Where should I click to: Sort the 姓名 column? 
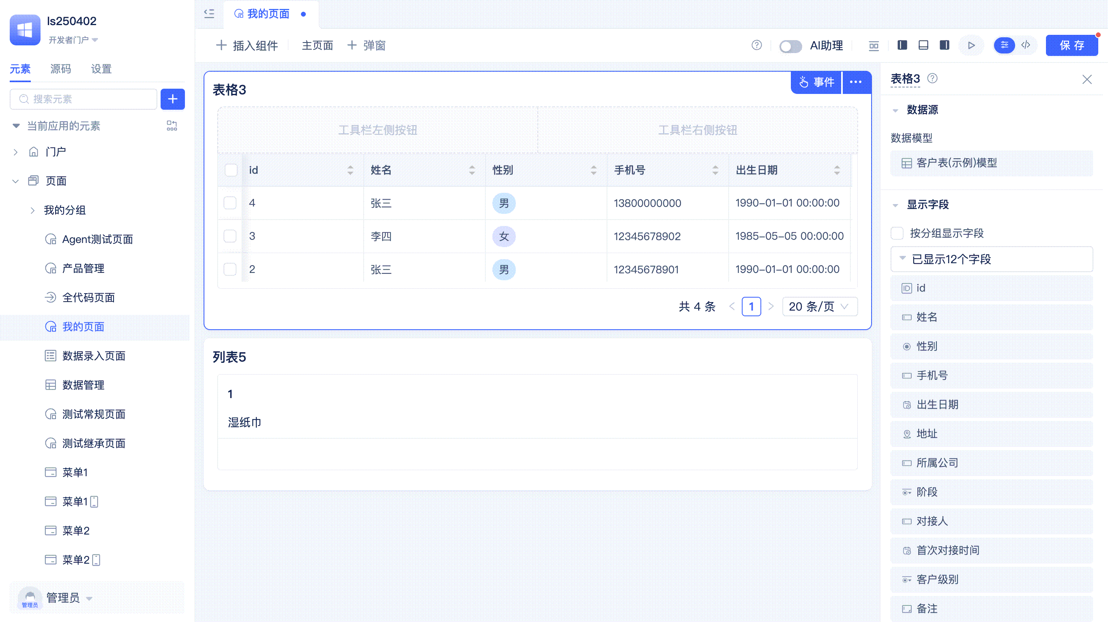(x=472, y=170)
